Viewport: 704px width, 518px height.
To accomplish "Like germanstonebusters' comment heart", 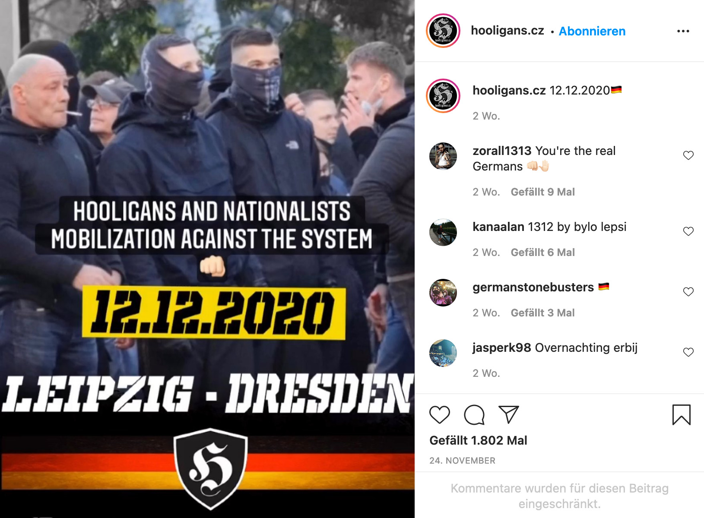I will point(688,292).
